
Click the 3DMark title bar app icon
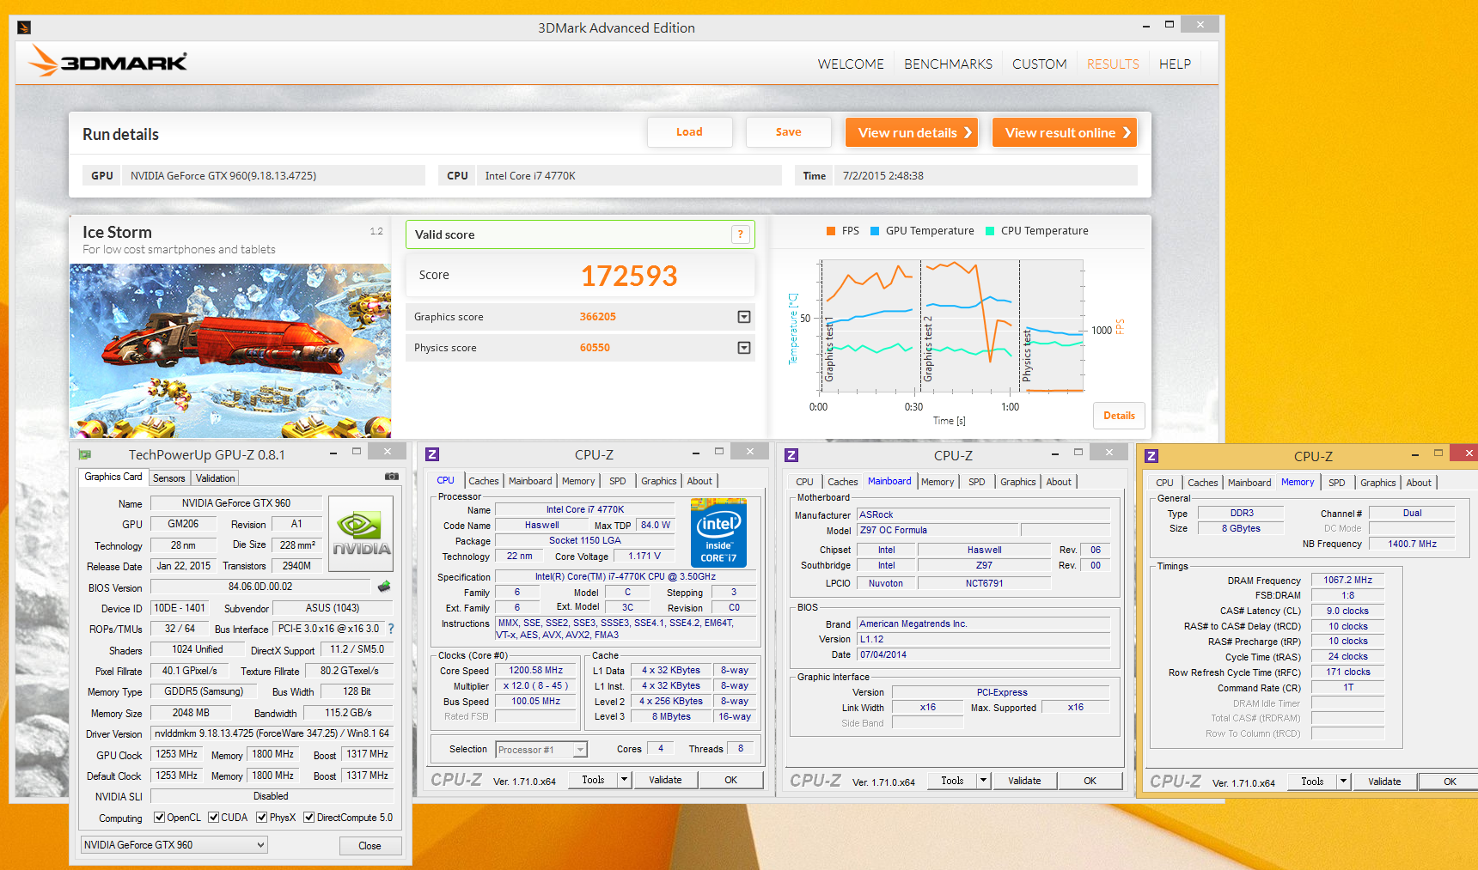pyautogui.click(x=24, y=27)
